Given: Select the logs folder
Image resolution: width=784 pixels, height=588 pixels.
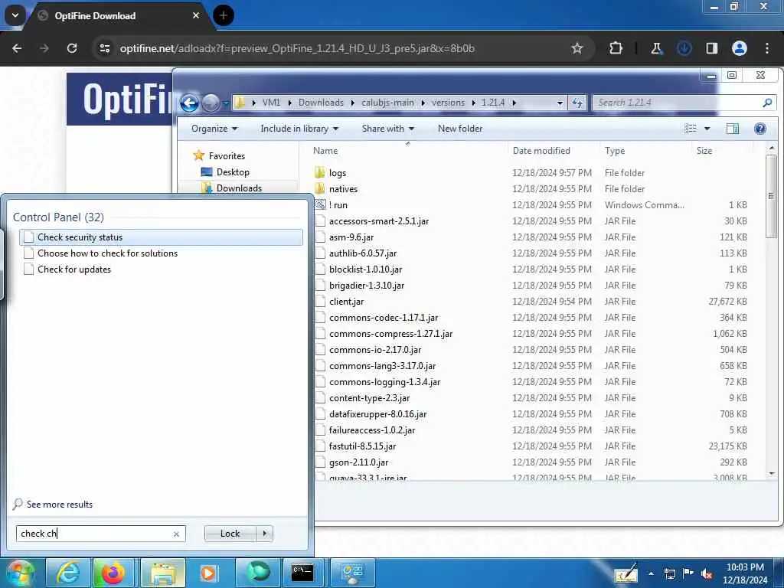Looking at the screenshot, I should [x=338, y=173].
